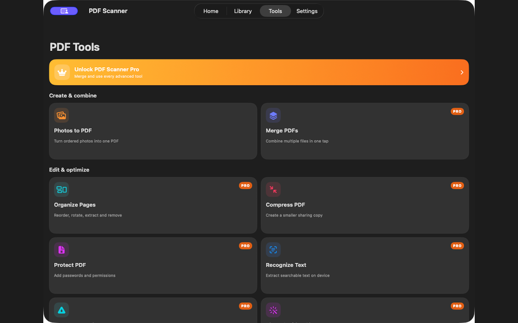
Task: Click the Recognize Text label
Action: click(x=286, y=265)
